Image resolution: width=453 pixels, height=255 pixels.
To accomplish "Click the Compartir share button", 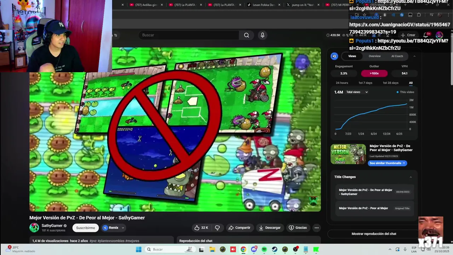I will click(x=239, y=228).
